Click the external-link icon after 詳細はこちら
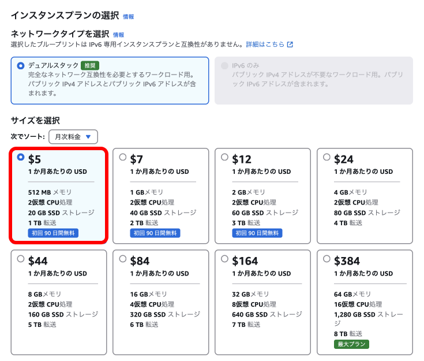Screen dimensions: 424x361 290,44
